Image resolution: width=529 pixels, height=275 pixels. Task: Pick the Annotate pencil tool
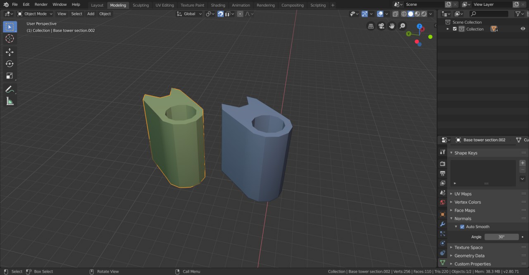[x=10, y=89]
